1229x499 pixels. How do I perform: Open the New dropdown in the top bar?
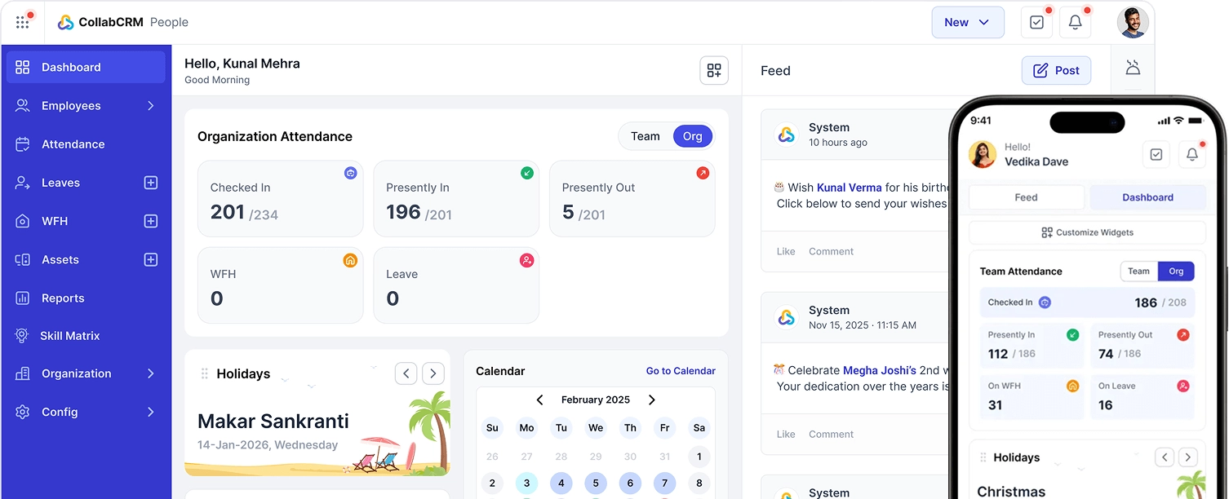[968, 22]
